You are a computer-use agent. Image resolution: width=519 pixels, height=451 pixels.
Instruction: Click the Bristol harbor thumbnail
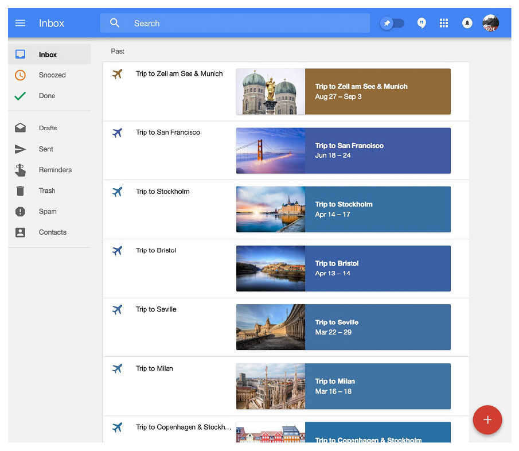271,269
